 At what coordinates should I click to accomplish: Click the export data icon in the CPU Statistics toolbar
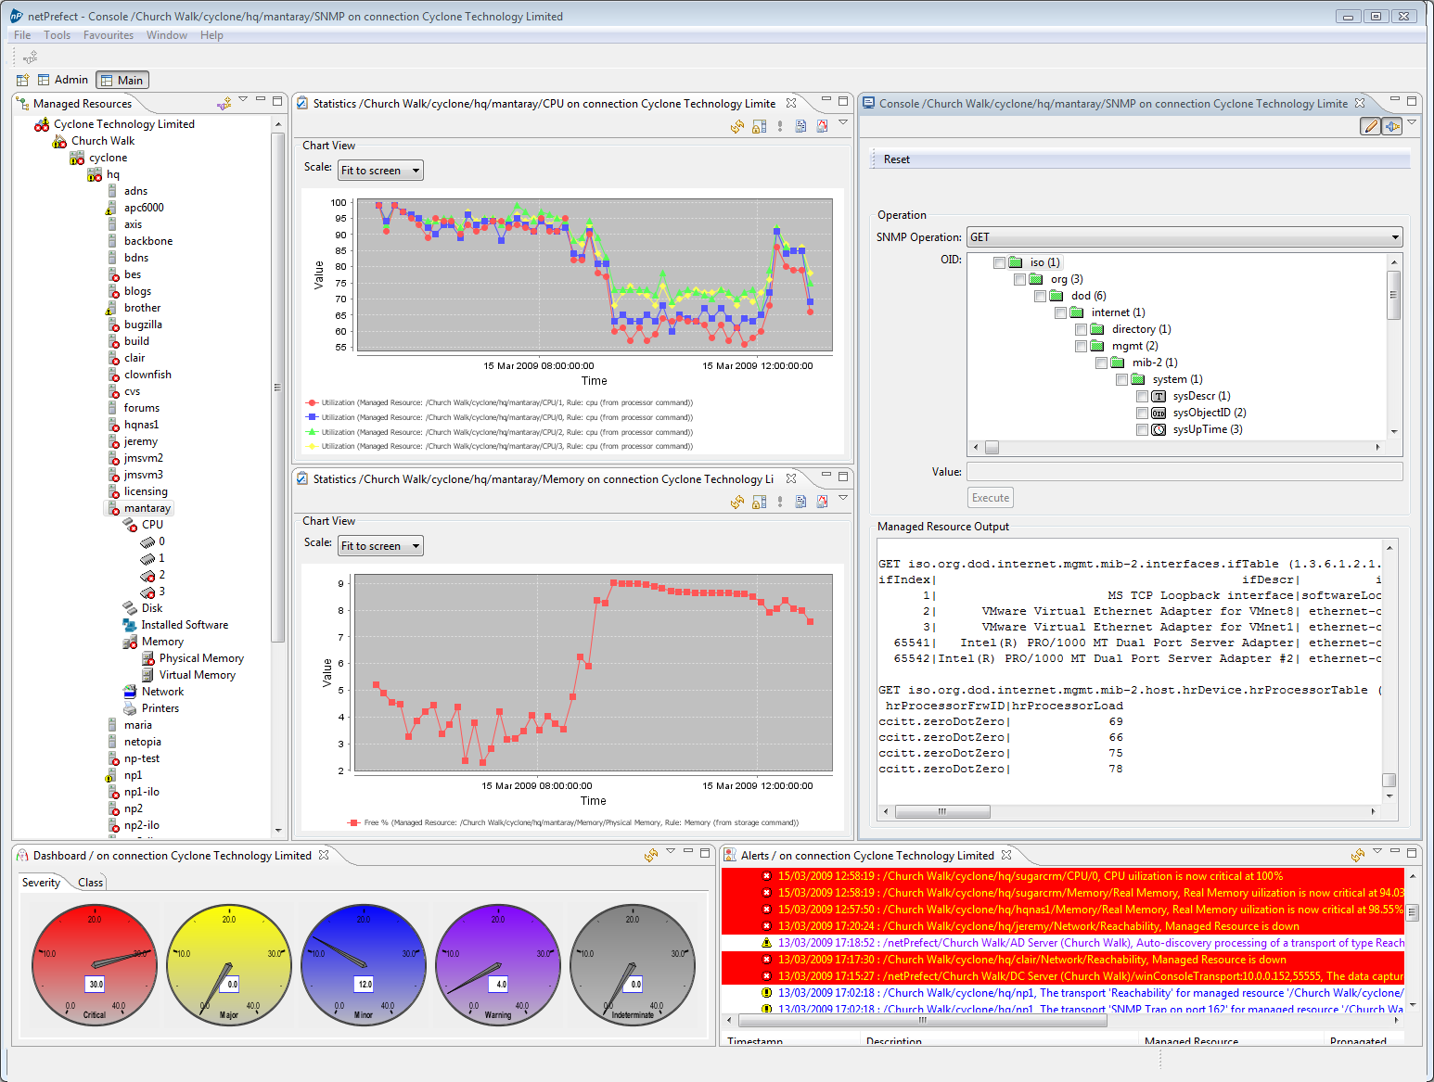[800, 126]
